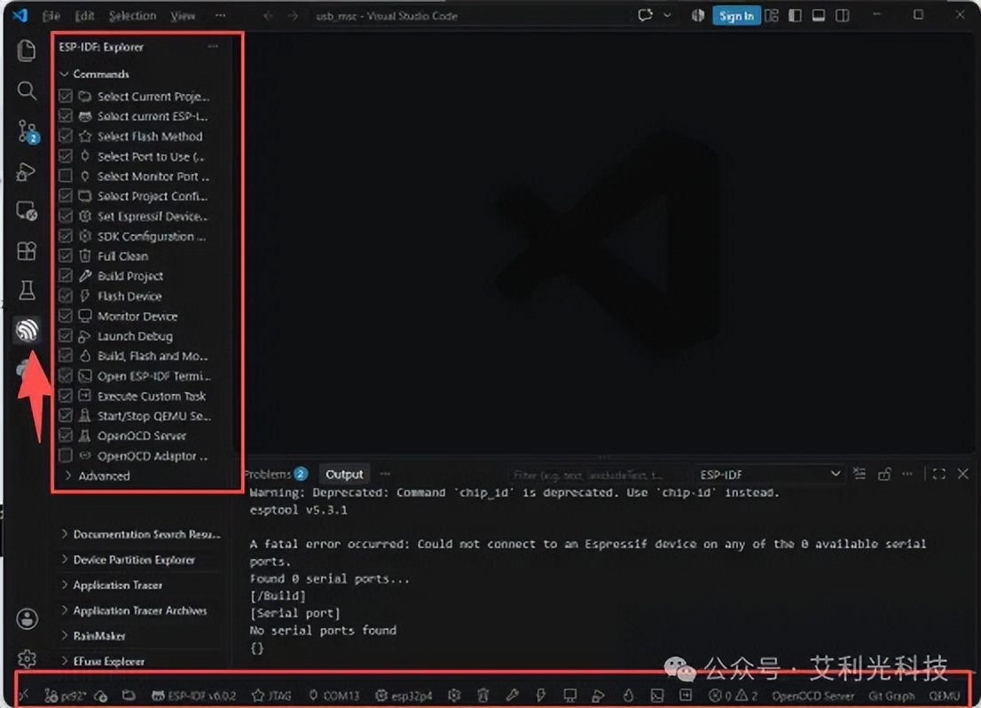Open the Search view in activity bar
The height and width of the screenshot is (708, 981).
pyautogui.click(x=27, y=90)
